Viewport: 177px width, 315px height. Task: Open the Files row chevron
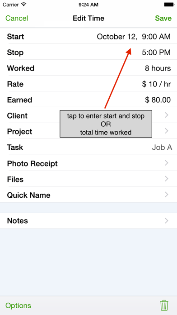(166, 179)
